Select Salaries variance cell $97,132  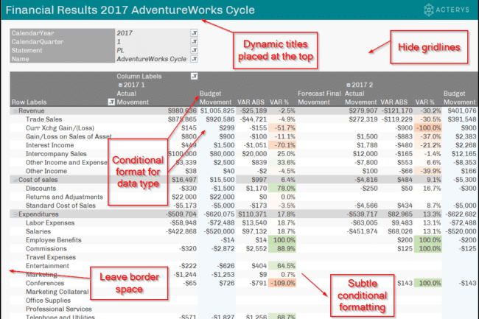click(x=254, y=231)
